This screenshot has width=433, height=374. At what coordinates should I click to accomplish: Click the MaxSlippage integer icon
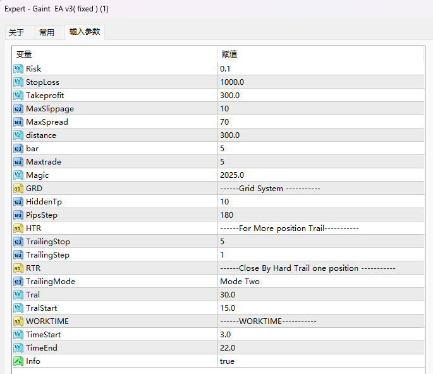[x=18, y=108]
